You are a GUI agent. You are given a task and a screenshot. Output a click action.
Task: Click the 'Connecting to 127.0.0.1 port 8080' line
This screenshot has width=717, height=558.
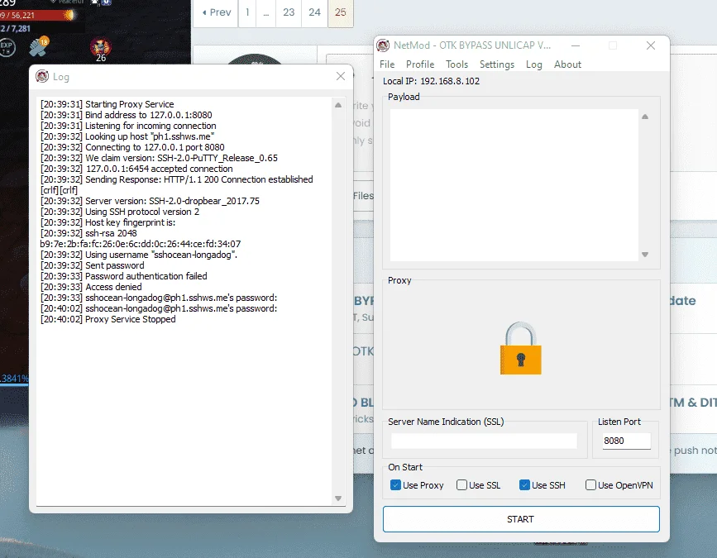tap(132, 147)
